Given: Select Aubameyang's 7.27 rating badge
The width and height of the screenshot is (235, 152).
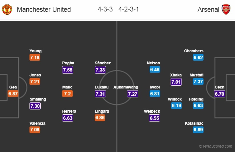Looking at the screenshot, I should 133,94.
